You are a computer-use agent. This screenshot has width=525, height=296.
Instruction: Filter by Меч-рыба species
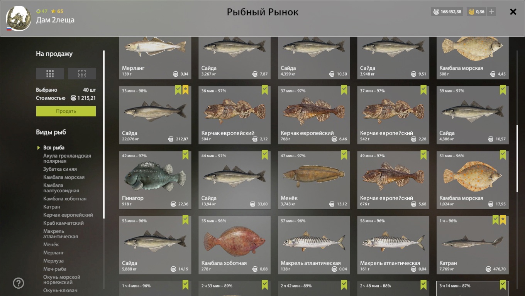[x=55, y=269]
